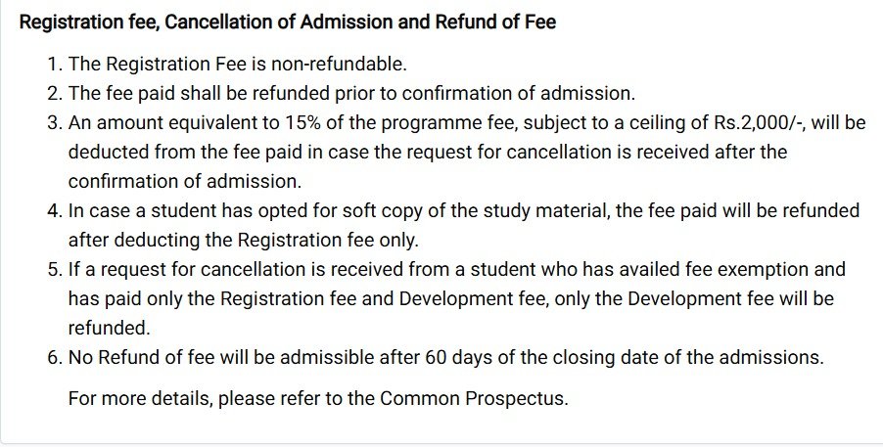883x447 pixels.
Task: Click the list number '5.' marker
Action: coord(55,269)
